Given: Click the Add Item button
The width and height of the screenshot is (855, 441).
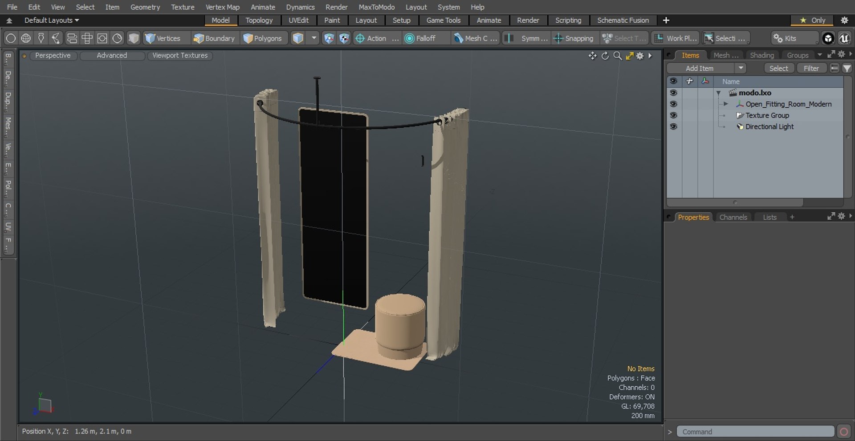Looking at the screenshot, I should coord(700,68).
